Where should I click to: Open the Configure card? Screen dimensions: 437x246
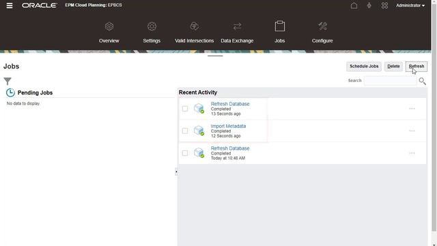click(322, 32)
